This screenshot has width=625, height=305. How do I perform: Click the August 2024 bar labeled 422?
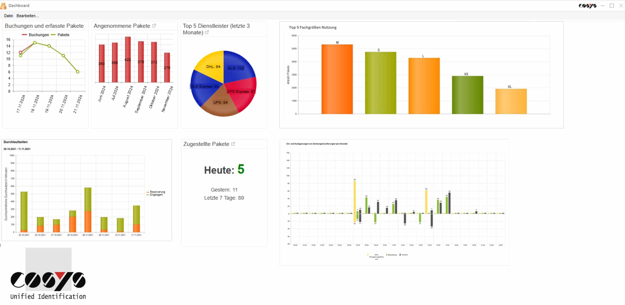(128, 60)
